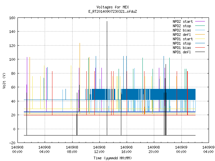Click the x-axis label 140908 04:00
Image resolution: width=215 pixels, height=161 pixels.
[x=44, y=150]
